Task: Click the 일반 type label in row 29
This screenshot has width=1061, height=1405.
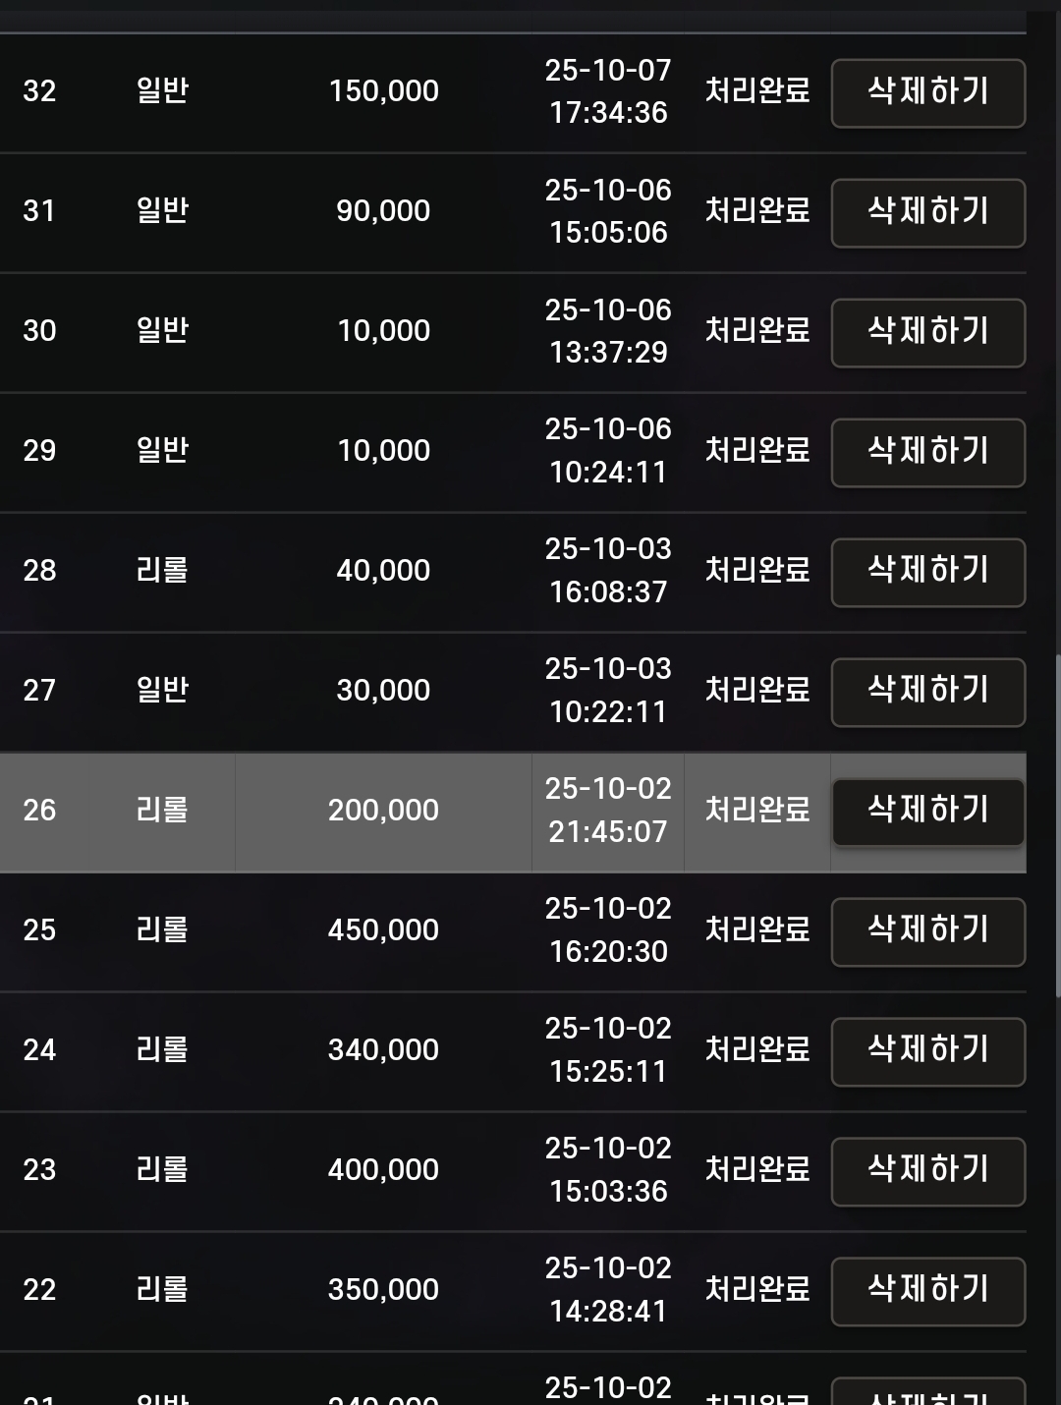Action: pos(162,450)
